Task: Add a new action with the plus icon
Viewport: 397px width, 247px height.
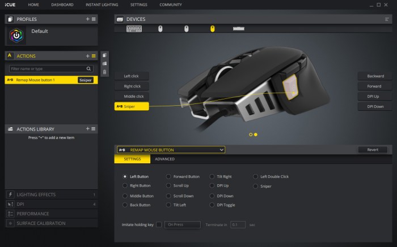Action: (x=87, y=56)
